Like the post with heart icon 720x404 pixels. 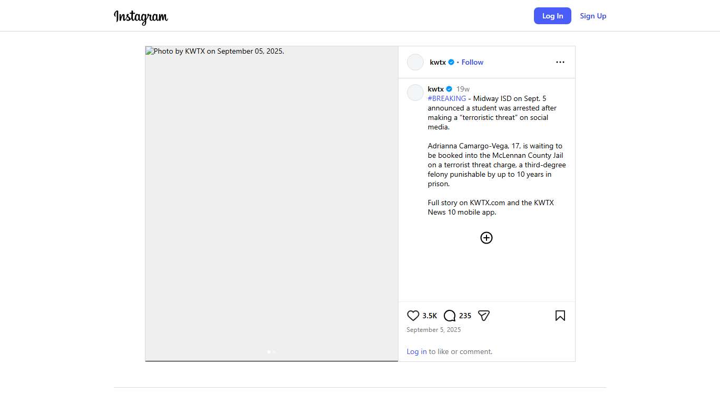[x=413, y=316]
